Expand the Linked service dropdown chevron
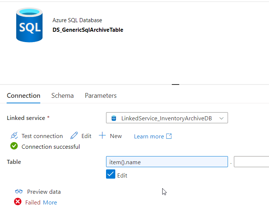 [x=221, y=118]
